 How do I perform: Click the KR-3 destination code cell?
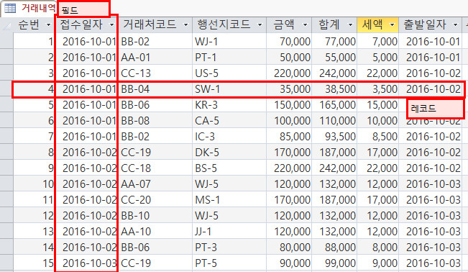coord(229,104)
